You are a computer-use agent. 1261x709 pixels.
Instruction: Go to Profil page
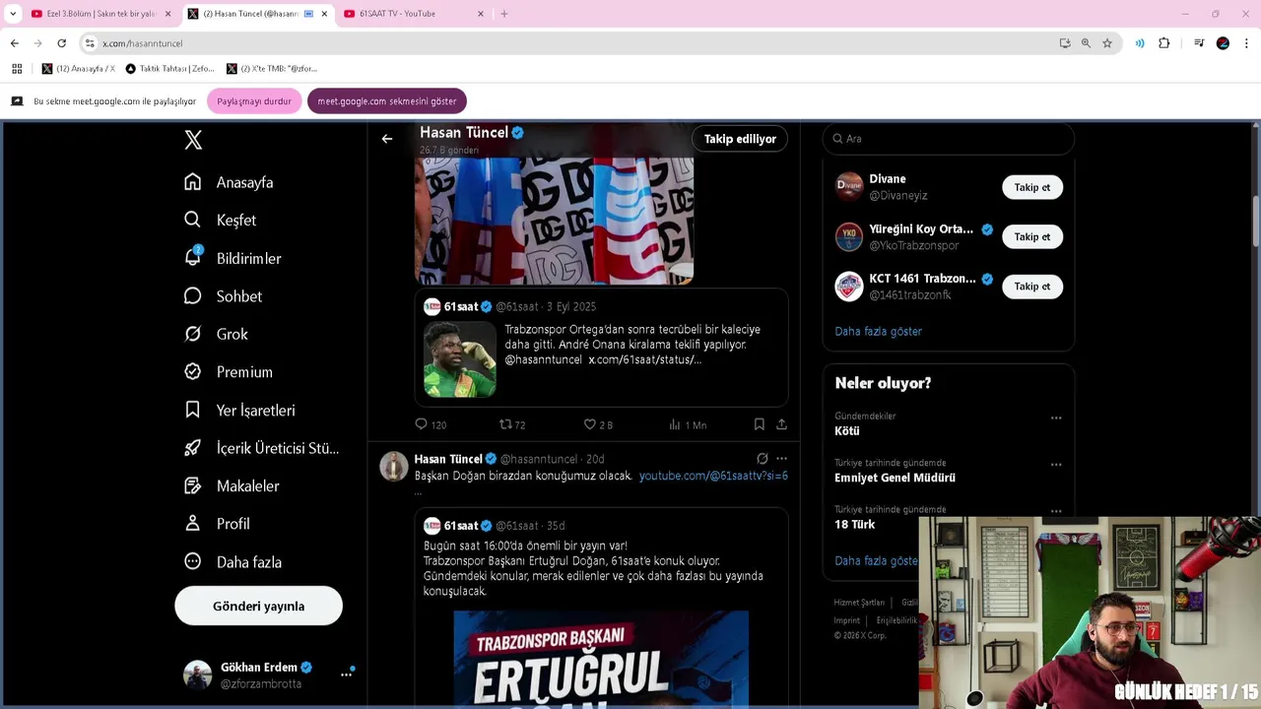[218, 524]
